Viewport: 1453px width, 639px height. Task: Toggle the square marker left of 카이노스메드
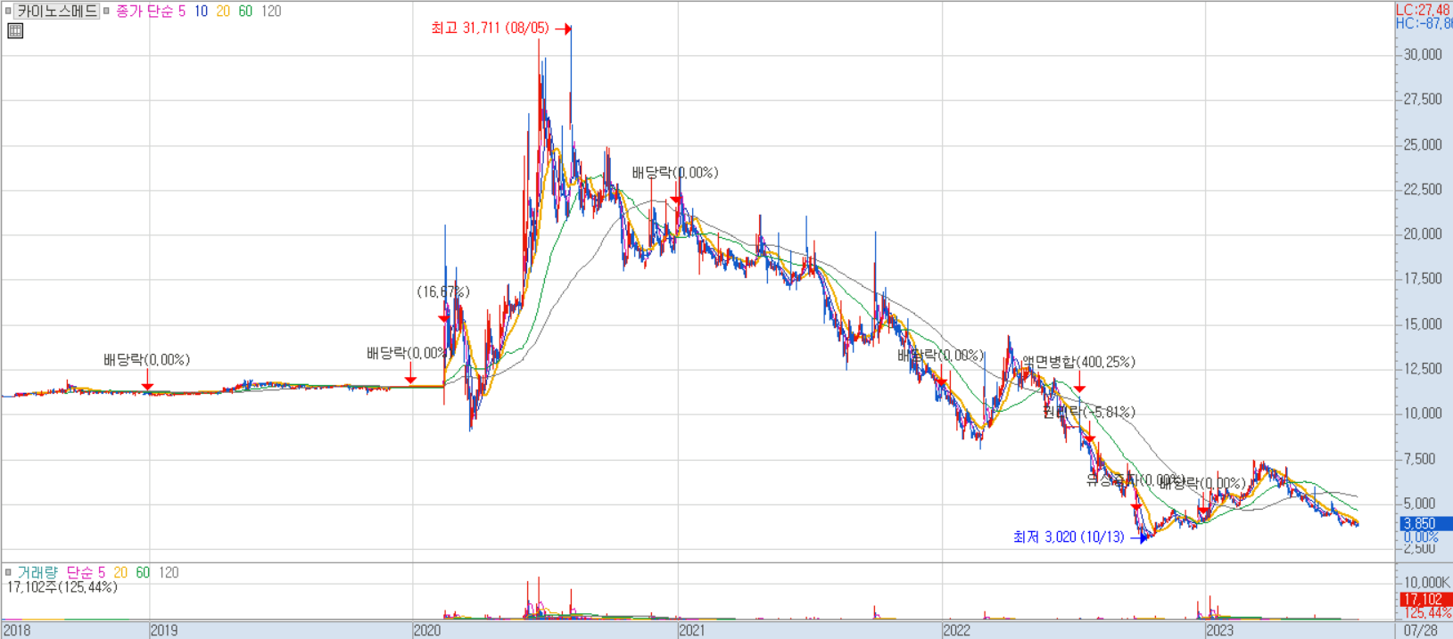click(x=8, y=12)
